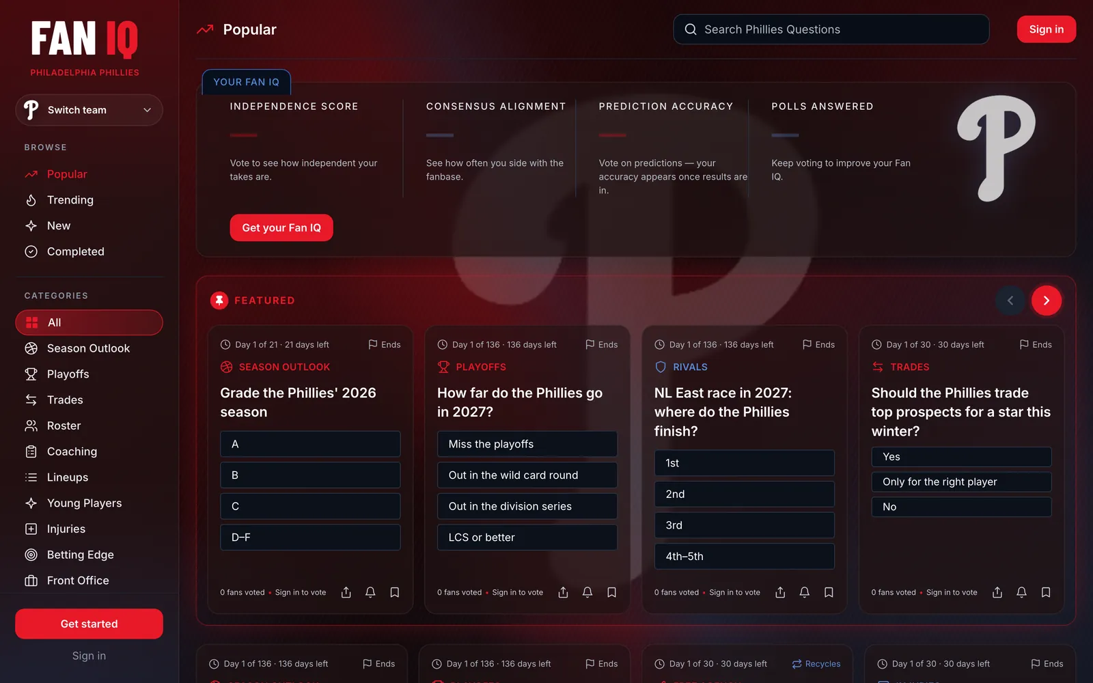The height and width of the screenshot is (683, 1093).
Task: Expand the Switch team dropdown
Action: (89, 110)
